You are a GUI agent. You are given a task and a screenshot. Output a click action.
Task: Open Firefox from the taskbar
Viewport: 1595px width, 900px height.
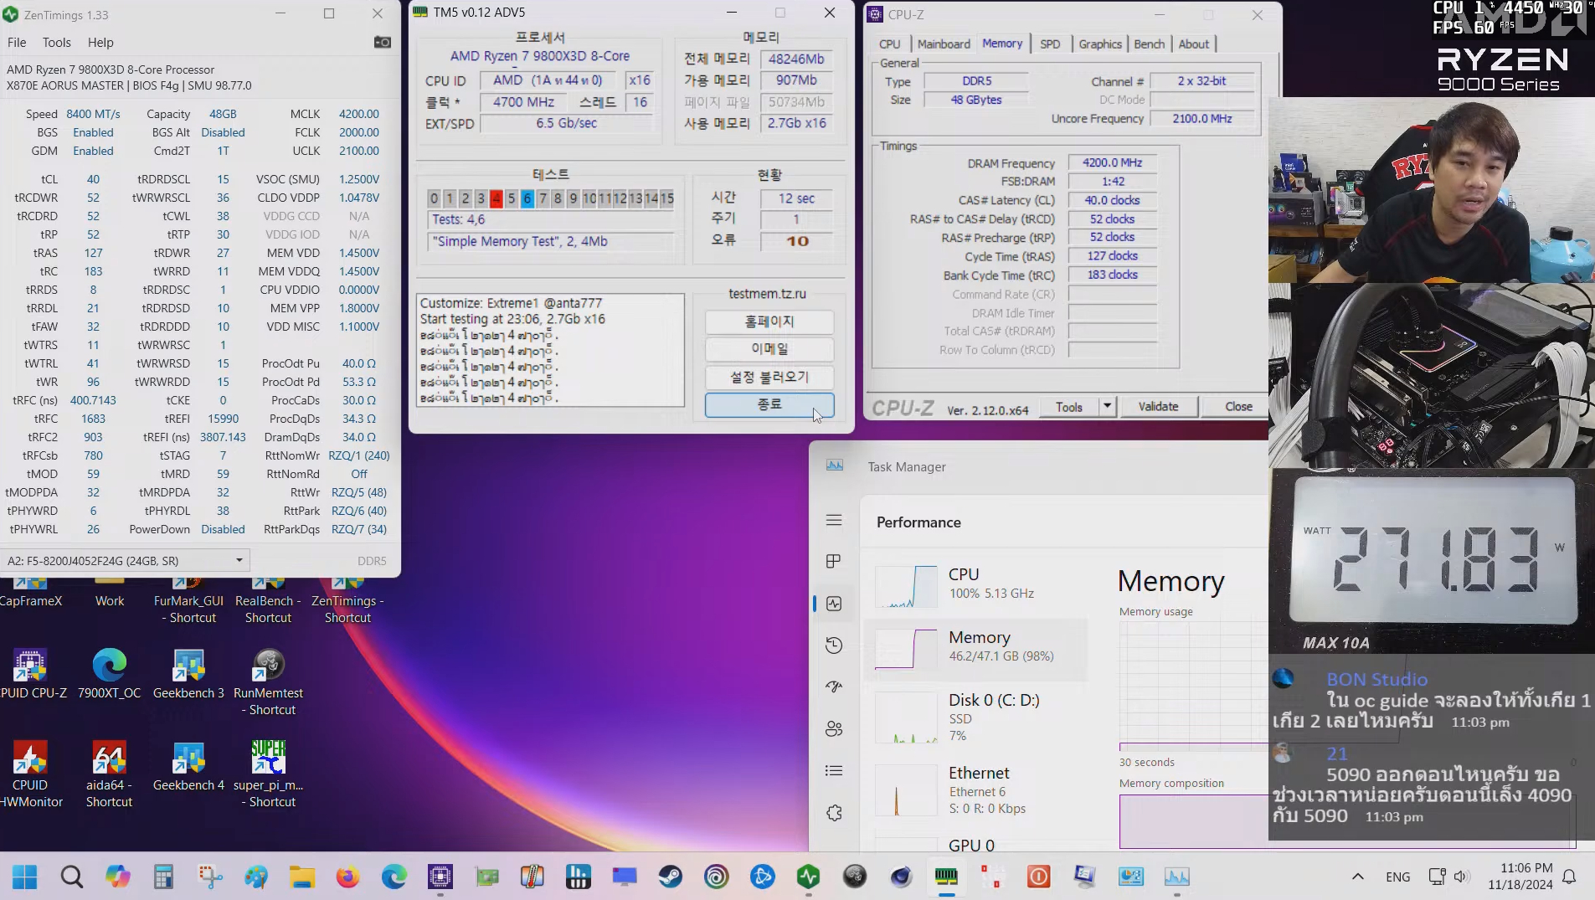click(x=347, y=877)
